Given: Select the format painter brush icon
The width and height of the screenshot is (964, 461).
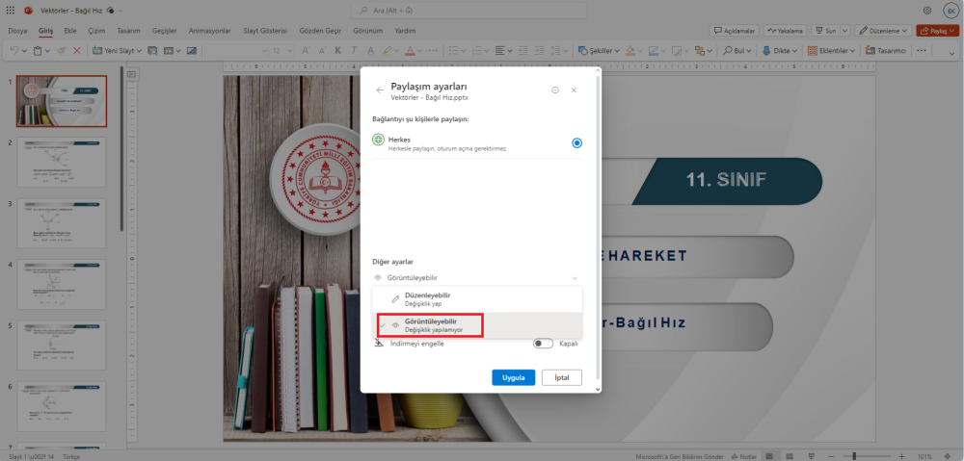Looking at the screenshot, I should [x=61, y=50].
